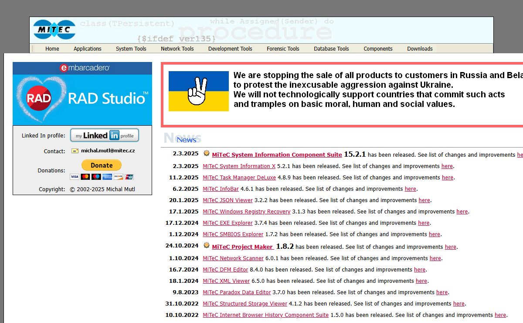Viewport: 523px width, 323px height.
Task: Open MiTeC EXE Explorer link
Action: point(228,223)
